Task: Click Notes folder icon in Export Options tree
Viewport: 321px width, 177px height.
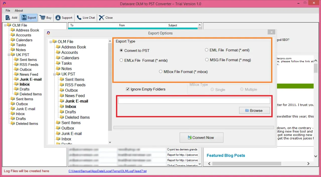Action: (58, 68)
